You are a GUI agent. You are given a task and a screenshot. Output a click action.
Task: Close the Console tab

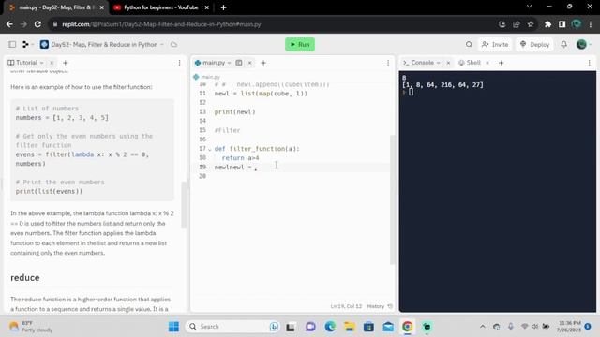pyautogui.click(x=448, y=63)
